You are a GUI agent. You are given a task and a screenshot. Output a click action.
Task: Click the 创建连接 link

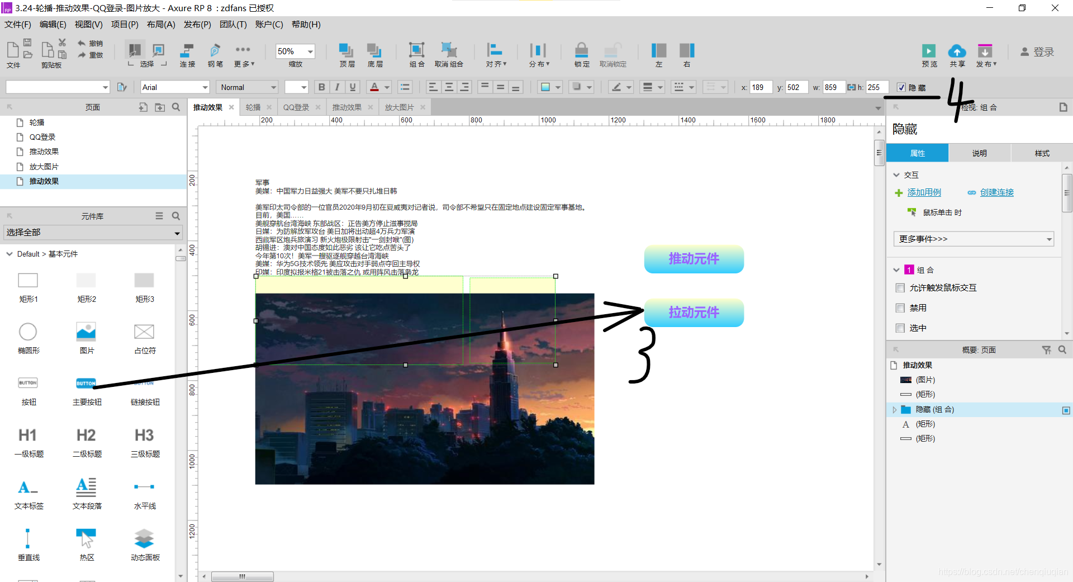tap(997, 192)
